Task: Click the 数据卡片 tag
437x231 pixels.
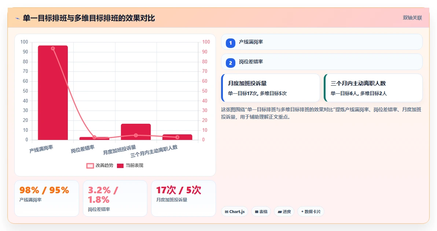Action: [311, 212]
